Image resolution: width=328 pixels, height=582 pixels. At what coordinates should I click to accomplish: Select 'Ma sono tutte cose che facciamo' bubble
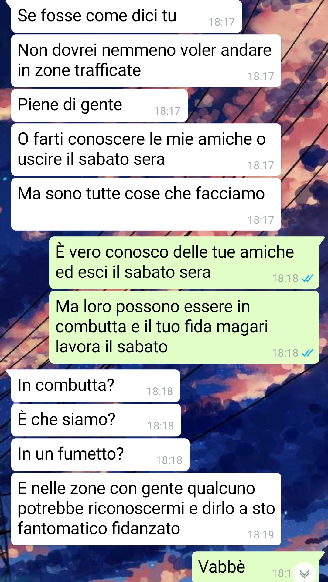[146, 204]
